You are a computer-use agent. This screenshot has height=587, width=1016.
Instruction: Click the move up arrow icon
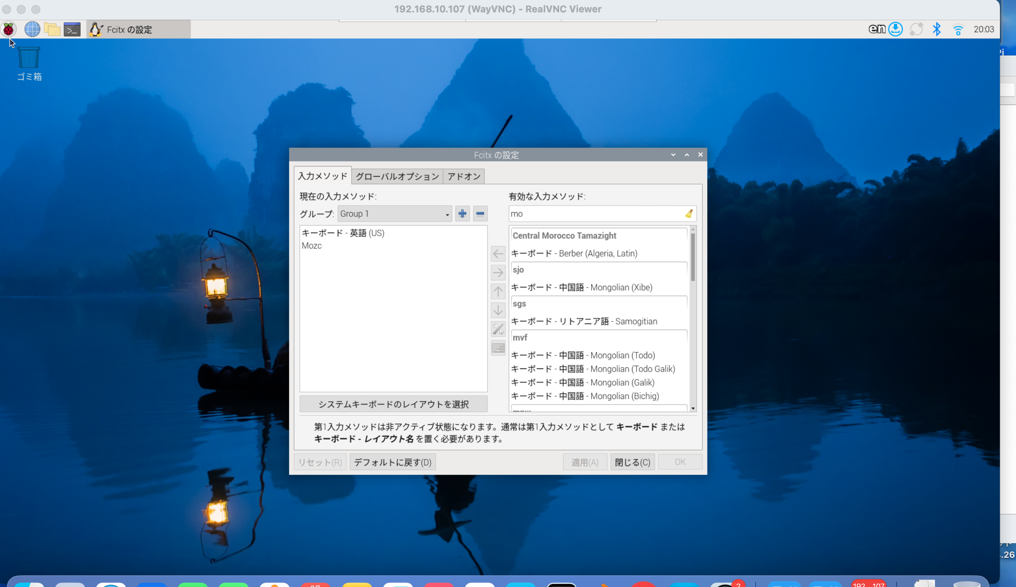498,291
